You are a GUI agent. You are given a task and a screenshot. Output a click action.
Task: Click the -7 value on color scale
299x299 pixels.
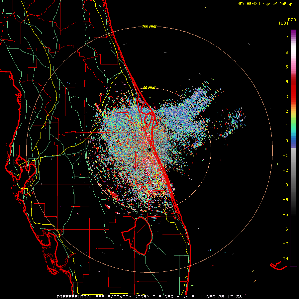coord(285,244)
